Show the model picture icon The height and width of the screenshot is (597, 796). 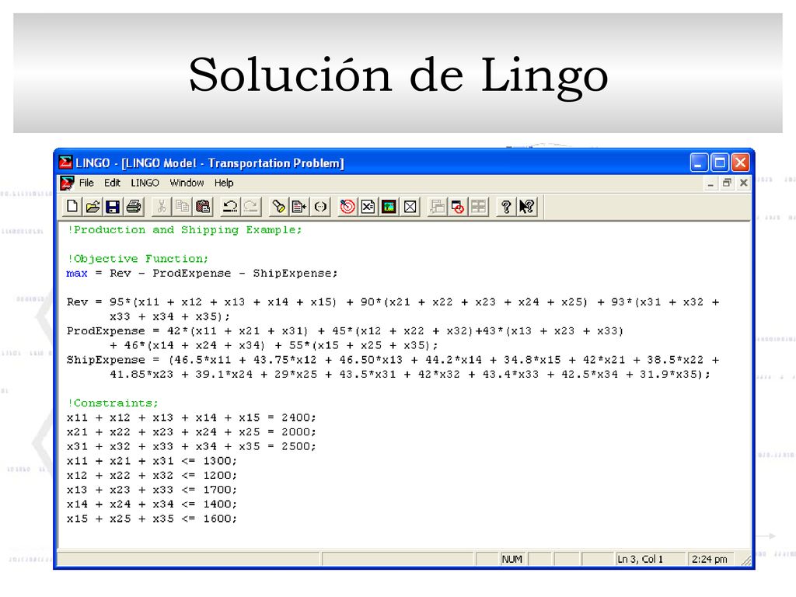389,207
